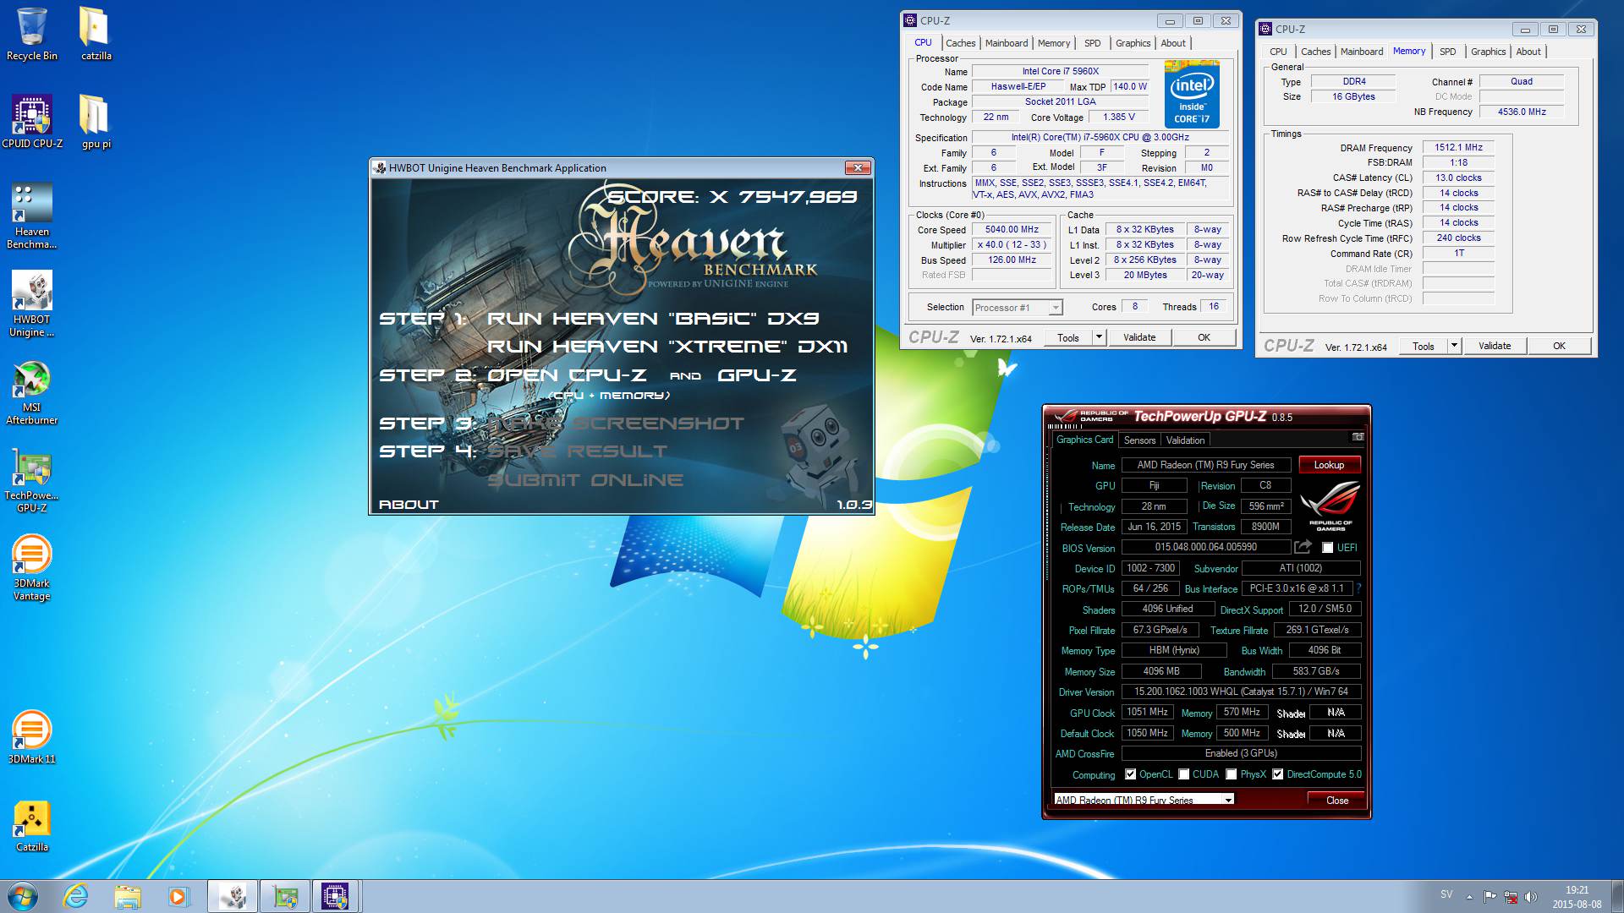Click Save Result step in HWBOT Heaven
The height and width of the screenshot is (913, 1624).
pyautogui.click(x=578, y=451)
